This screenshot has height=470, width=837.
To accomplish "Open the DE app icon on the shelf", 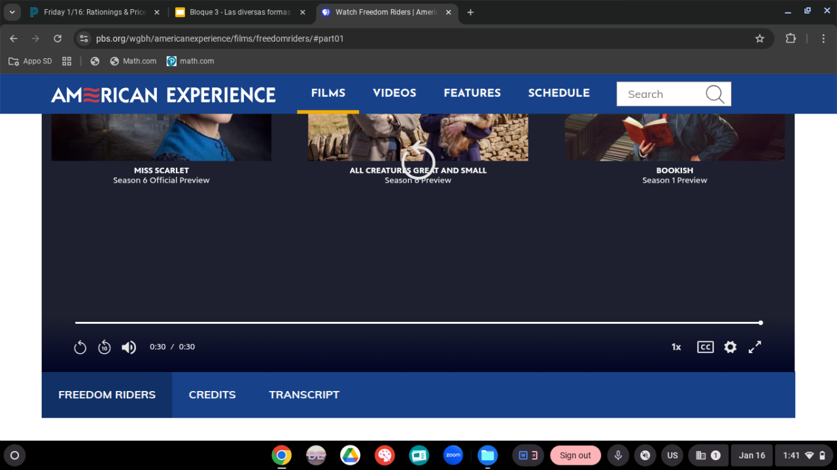I will tap(316, 456).
